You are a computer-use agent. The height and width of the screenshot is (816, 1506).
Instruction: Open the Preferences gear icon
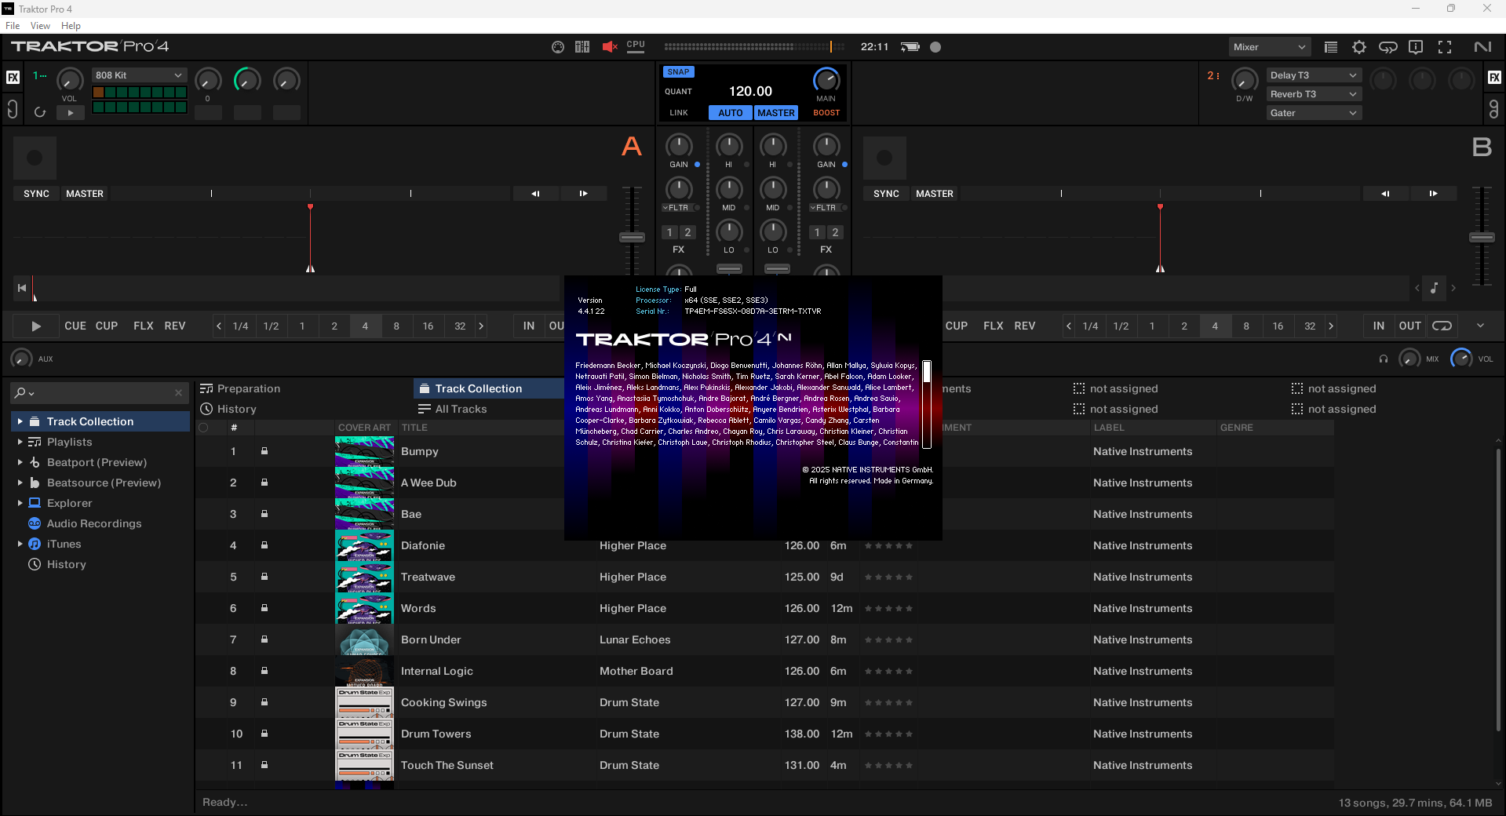point(1358,47)
